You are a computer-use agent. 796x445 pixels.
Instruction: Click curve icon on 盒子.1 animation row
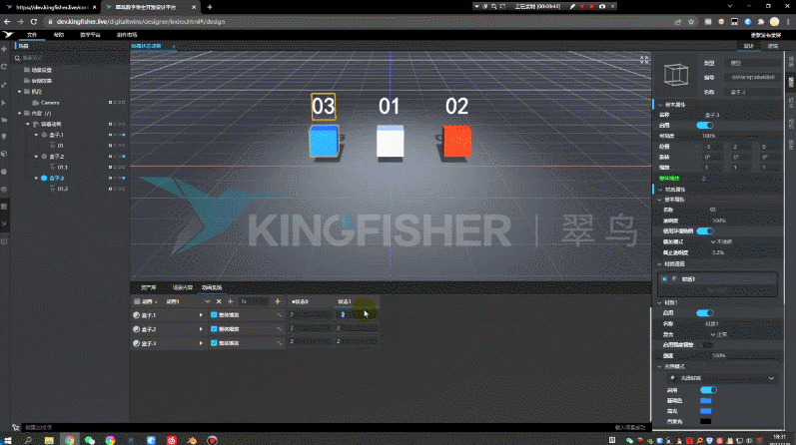click(x=279, y=315)
